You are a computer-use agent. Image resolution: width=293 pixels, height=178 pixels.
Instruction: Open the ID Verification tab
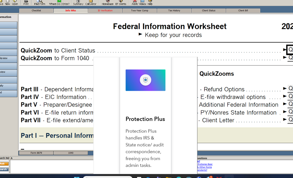point(105,10)
